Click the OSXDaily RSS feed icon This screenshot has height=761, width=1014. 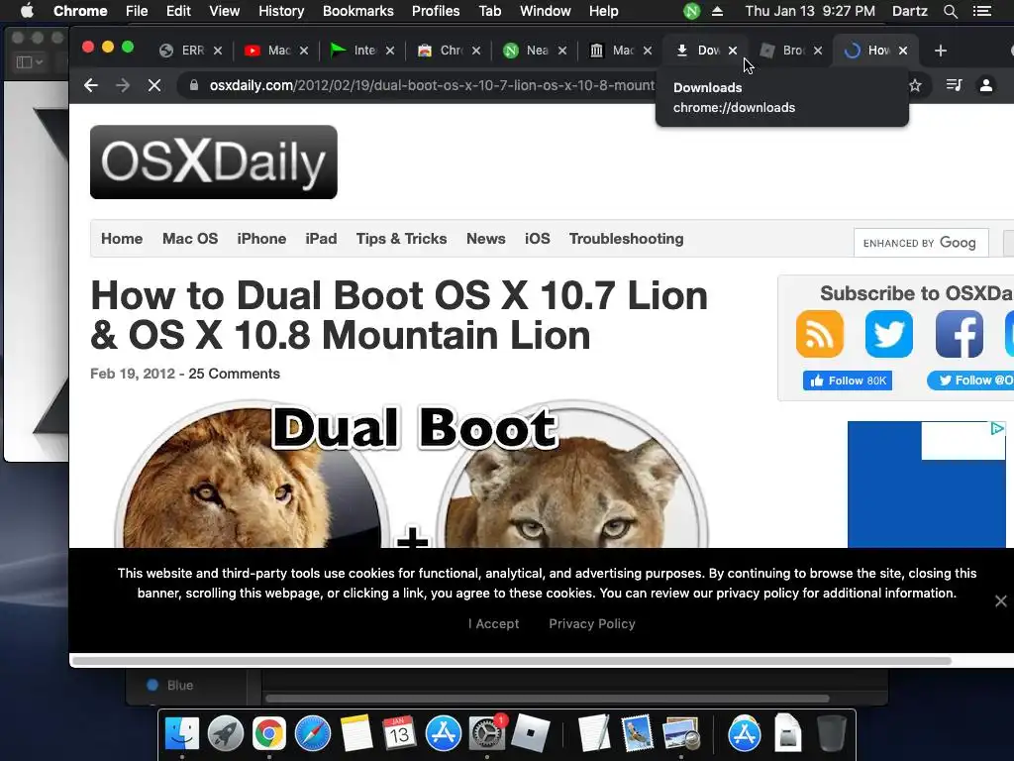pyautogui.click(x=819, y=334)
